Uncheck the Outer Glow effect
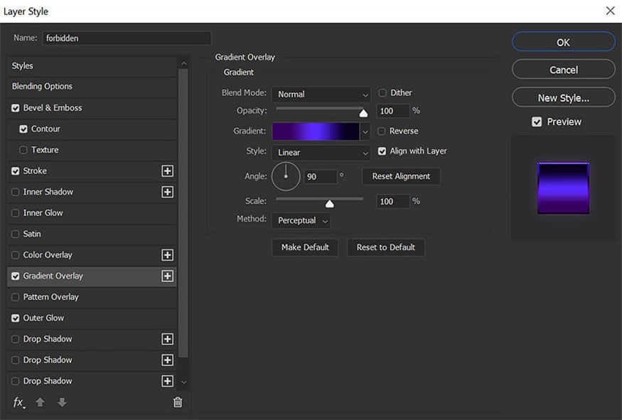Screen dimensions: 622x420 pyautogui.click(x=16, y=318)
